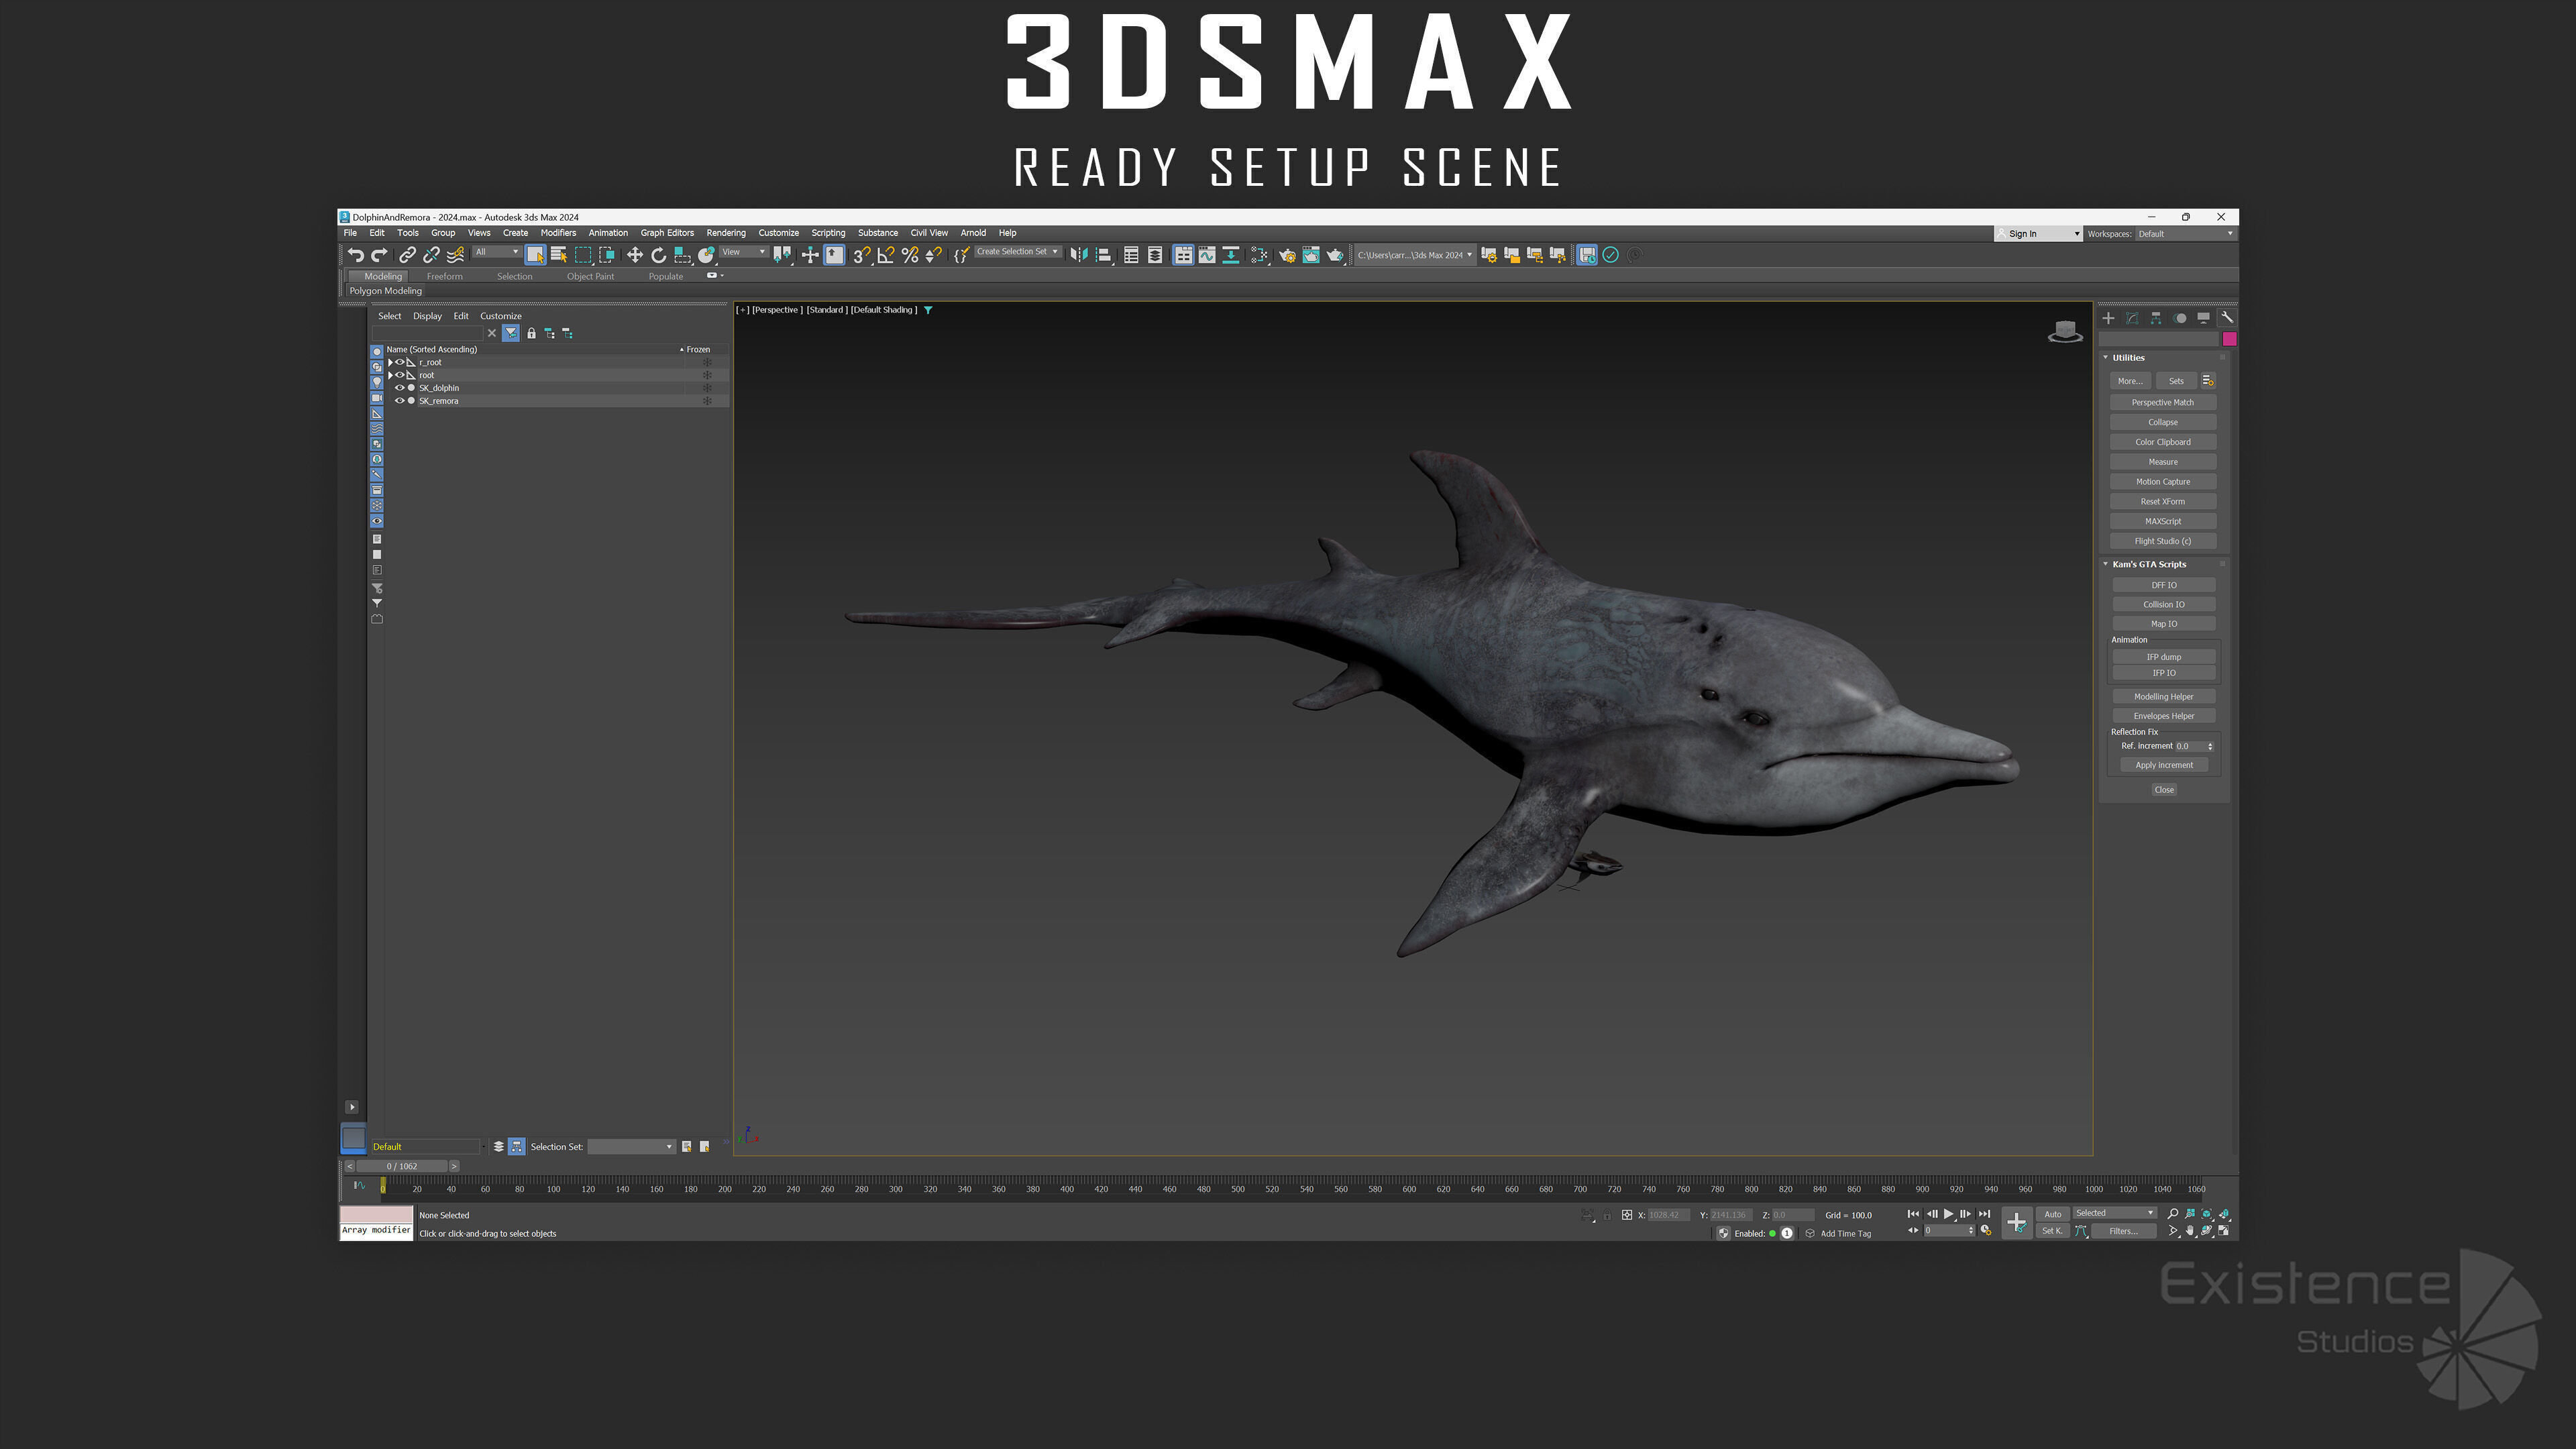Click the 0 / 1062 time slider
2576x1449 pixels.
(402, 1166)
